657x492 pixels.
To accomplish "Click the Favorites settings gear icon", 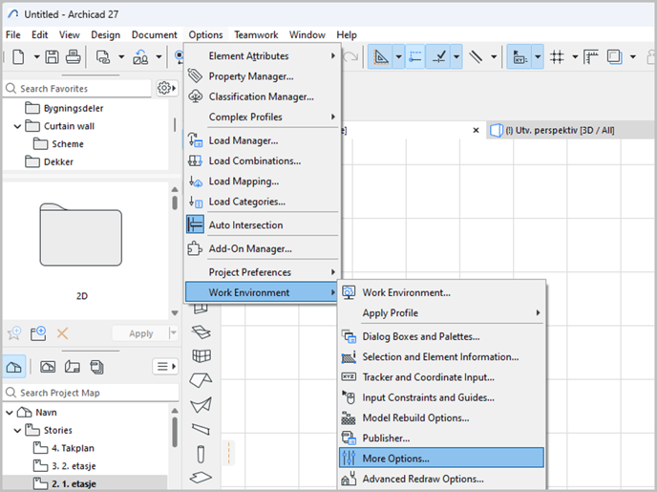I will click(166, 88).
